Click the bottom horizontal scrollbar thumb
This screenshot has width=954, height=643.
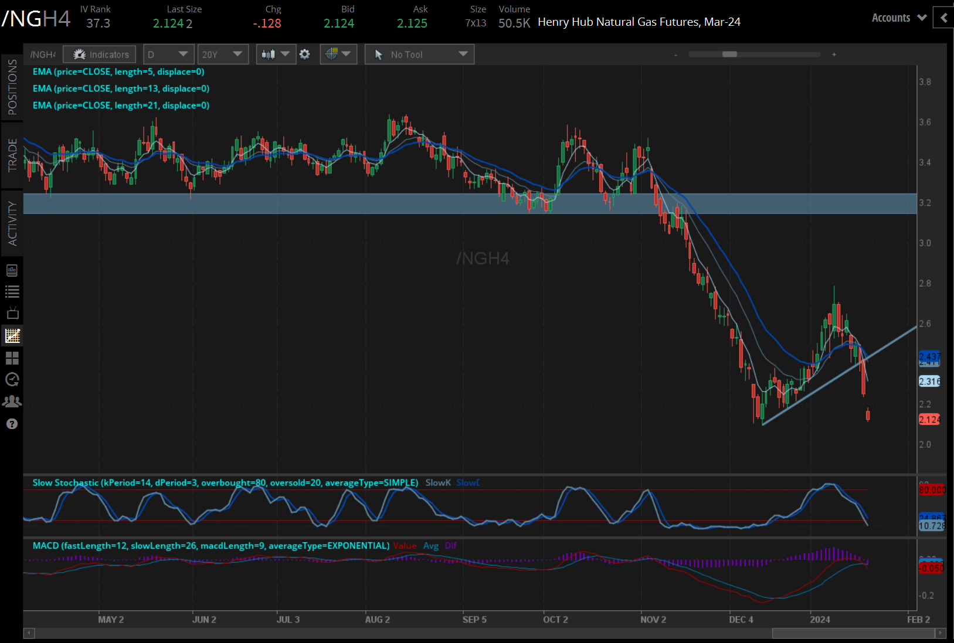coord(853,633)
